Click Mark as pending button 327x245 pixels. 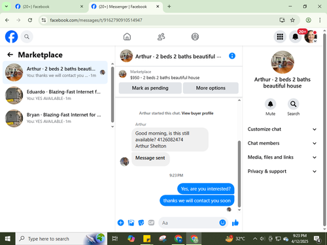pyautogui.click(x=150, y=88)
